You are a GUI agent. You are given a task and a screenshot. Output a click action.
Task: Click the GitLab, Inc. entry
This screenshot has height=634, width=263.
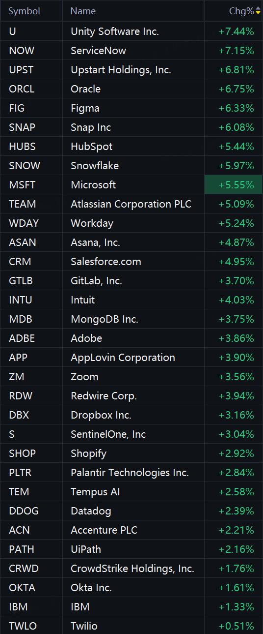point(96,281)
